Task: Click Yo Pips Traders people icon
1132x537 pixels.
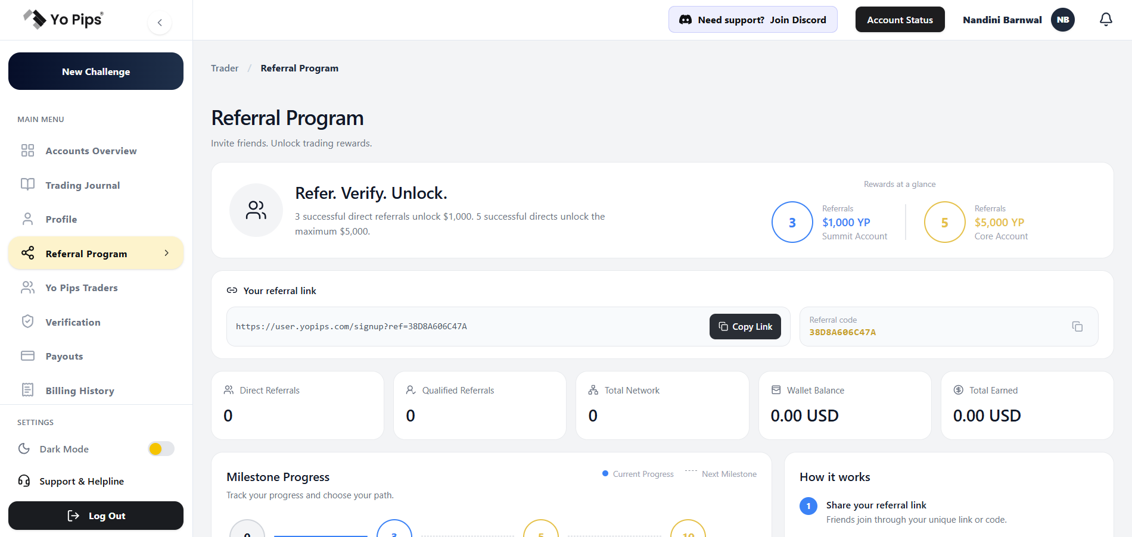Action: click(x=27, y=288)
